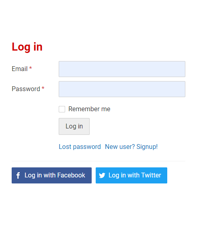Viewport: 197px width, 226px height.
Task: Click the divider line above social buttons
Action: point(98,161)
